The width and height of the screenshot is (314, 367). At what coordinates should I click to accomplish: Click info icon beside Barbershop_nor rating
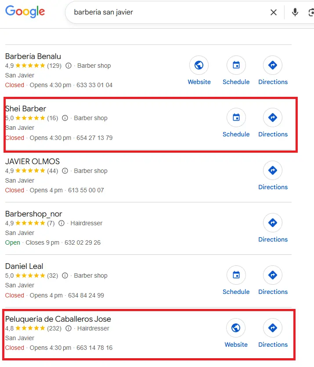[61, 223]
